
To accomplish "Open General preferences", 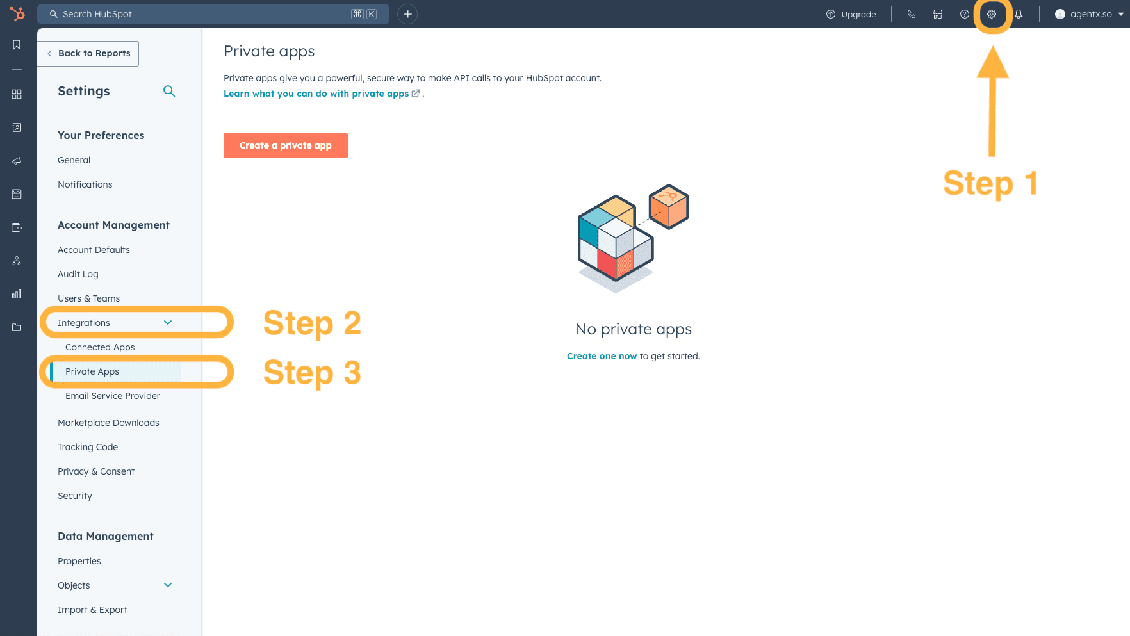I will pyautogui.click(x=74, y=160).
